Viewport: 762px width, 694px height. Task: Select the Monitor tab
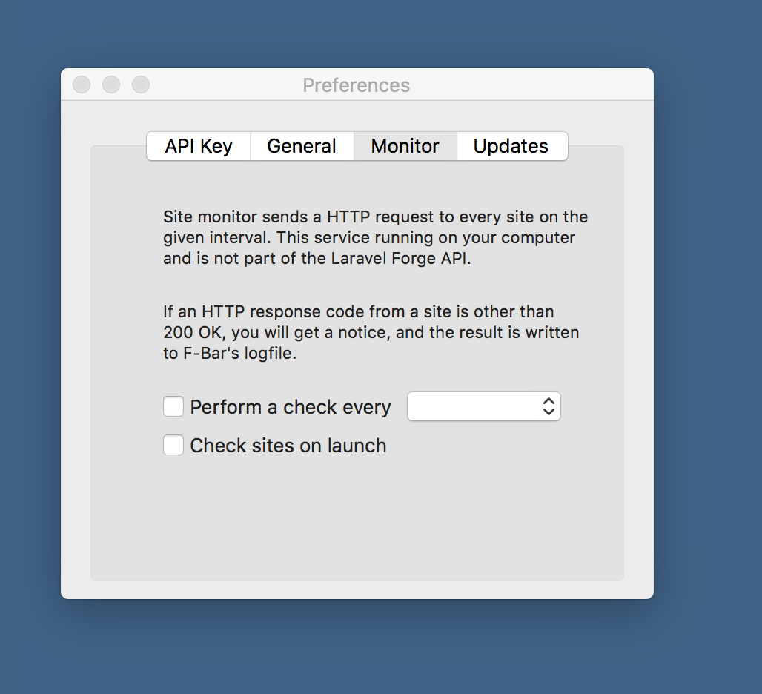click(x=405, y=146)
